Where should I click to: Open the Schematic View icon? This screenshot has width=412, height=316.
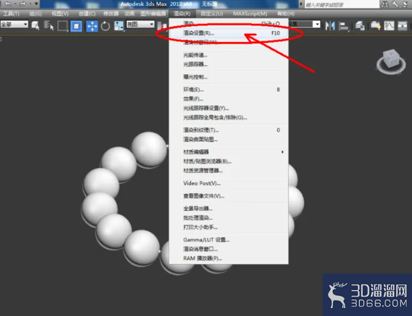point(402,26)
